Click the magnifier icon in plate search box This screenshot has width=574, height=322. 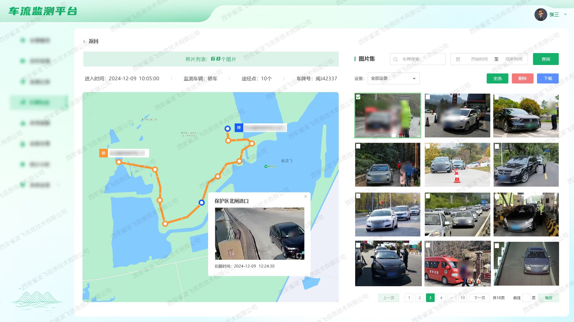395,59
